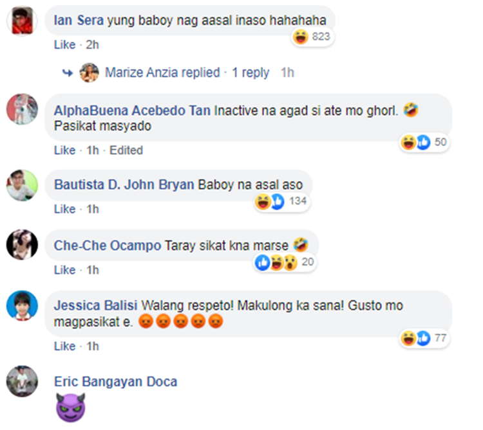Open the 77 reactions on Jessica Balisi's comment
The image size is (483, 430).
click(x=424, y=338)
